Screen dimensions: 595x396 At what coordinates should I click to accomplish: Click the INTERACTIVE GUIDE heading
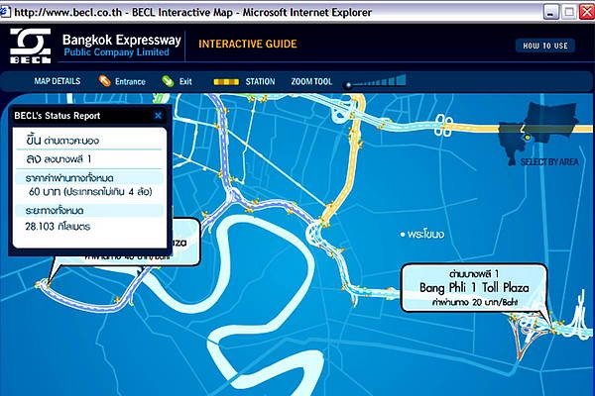247,44
